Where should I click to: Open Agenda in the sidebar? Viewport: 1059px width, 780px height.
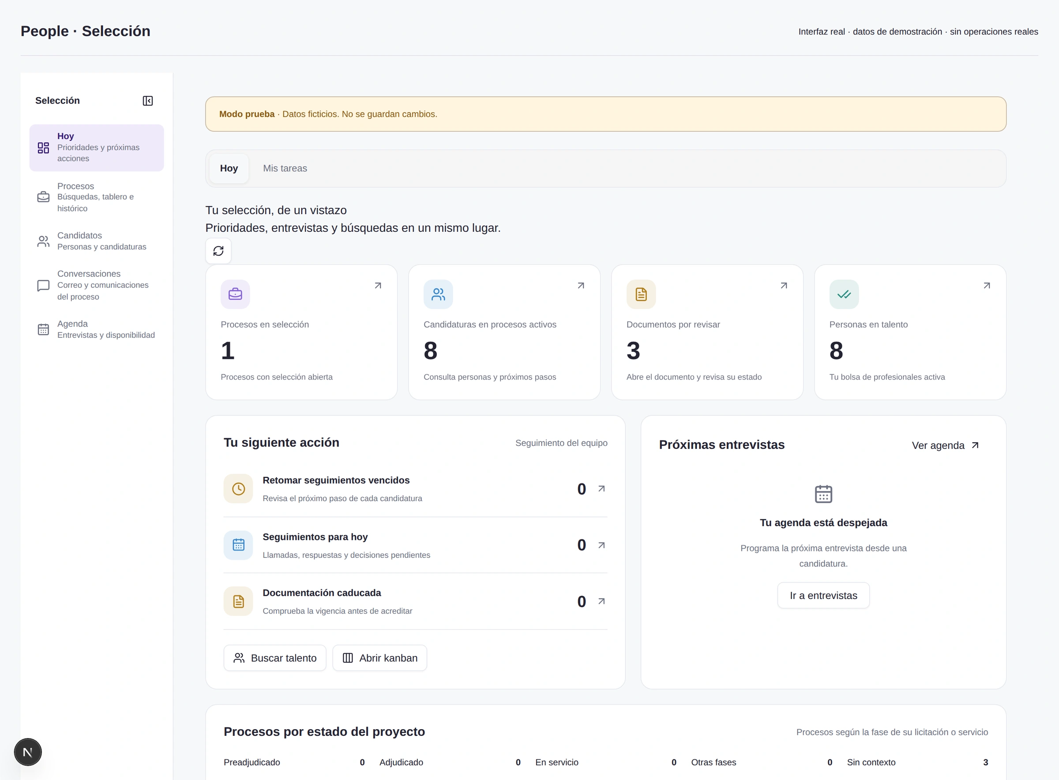(x=96, y=329)
